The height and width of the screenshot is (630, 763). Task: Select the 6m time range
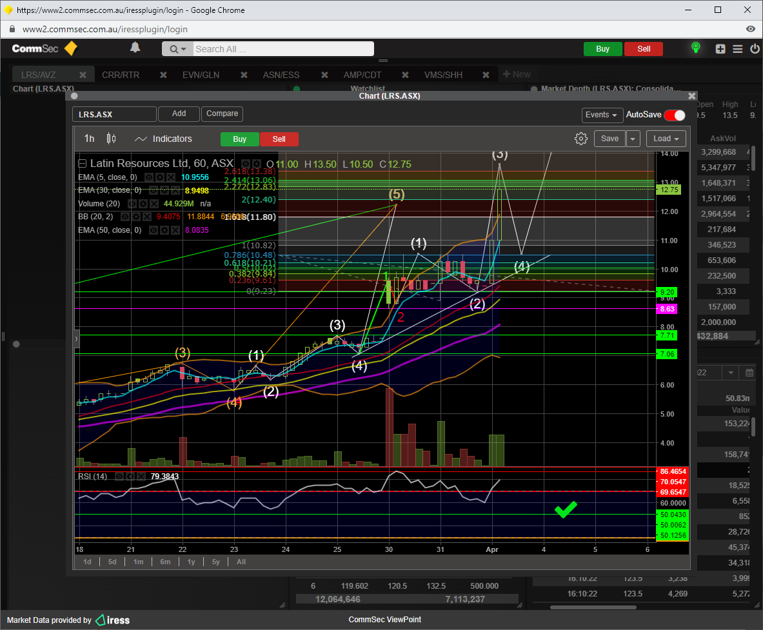point(165,562)
